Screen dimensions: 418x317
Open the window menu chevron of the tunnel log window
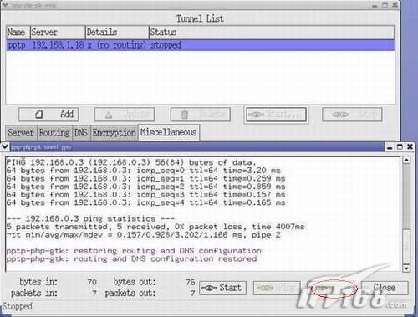click(x=5, y=146)
